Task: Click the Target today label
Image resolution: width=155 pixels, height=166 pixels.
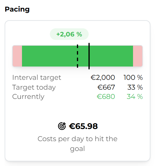Action: tap(34, 88)
